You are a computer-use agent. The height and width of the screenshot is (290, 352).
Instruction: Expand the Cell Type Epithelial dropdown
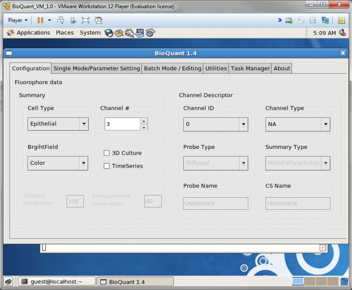(58, 124)
